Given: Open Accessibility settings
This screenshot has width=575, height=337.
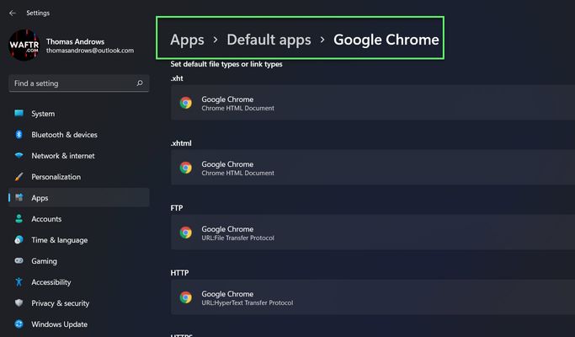Looking at the screenshot, I should [79, 282].
